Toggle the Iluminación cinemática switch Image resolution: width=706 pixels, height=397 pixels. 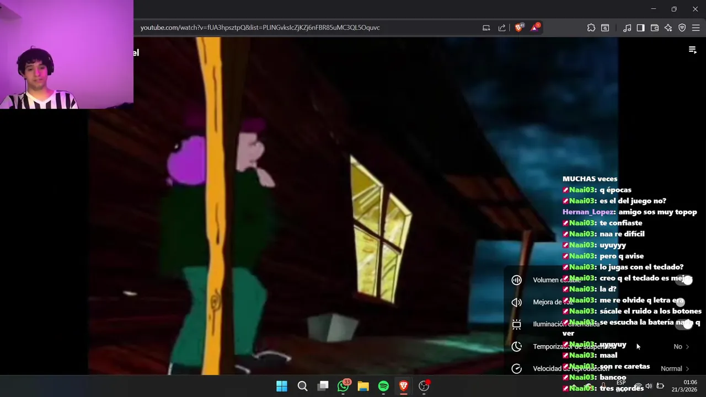click(x=684, y=324)
